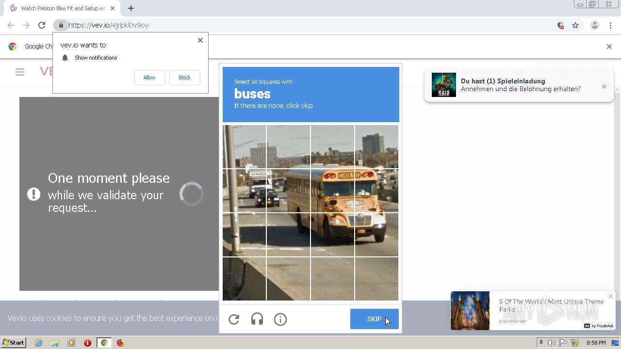Open the volume control in the system tray
Screen dimensions: 621x349
[x=551, y=343]
